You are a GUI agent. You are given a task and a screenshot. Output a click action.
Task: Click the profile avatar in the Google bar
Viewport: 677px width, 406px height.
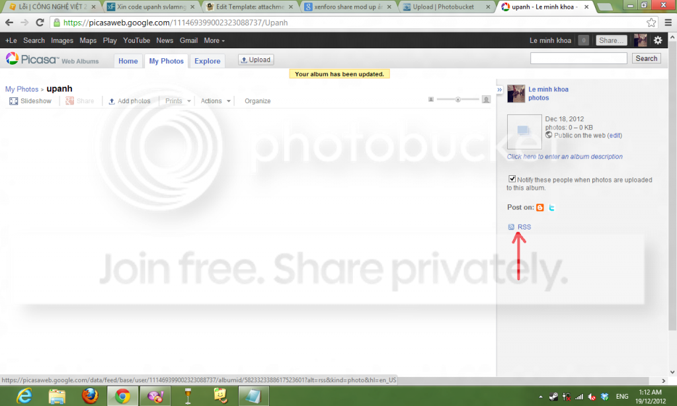(640, 40)
